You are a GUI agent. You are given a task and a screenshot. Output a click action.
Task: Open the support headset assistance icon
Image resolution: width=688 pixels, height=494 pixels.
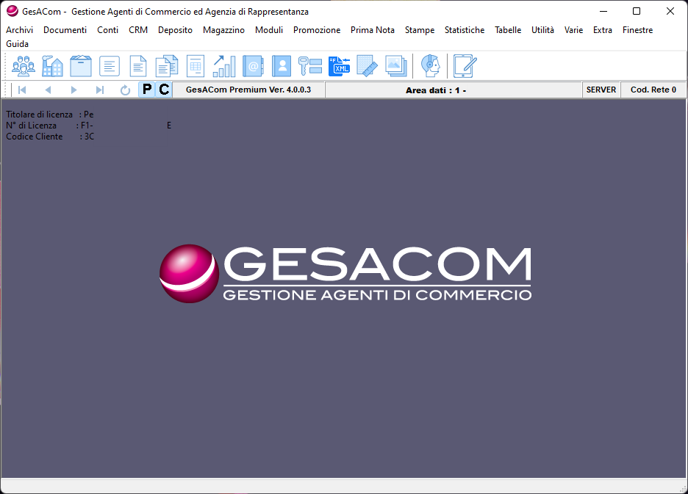(431, 66)
